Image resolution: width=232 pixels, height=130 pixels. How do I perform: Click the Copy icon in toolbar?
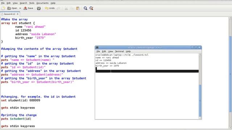click(x=72, y=8)
